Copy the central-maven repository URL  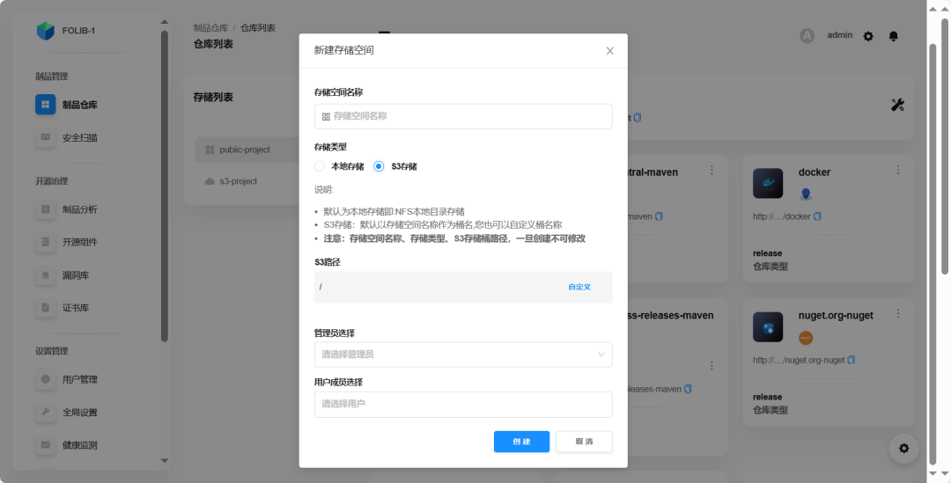(660, 216)
